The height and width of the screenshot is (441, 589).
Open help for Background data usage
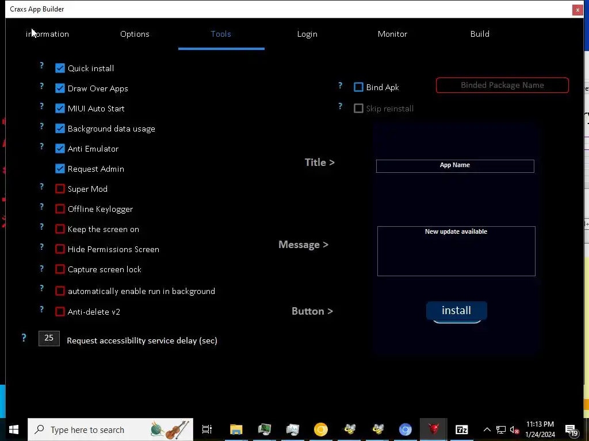tap(41, 126)
